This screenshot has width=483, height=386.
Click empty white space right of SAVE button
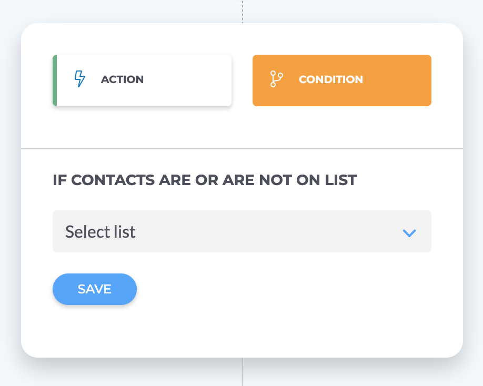coord(277,289)
